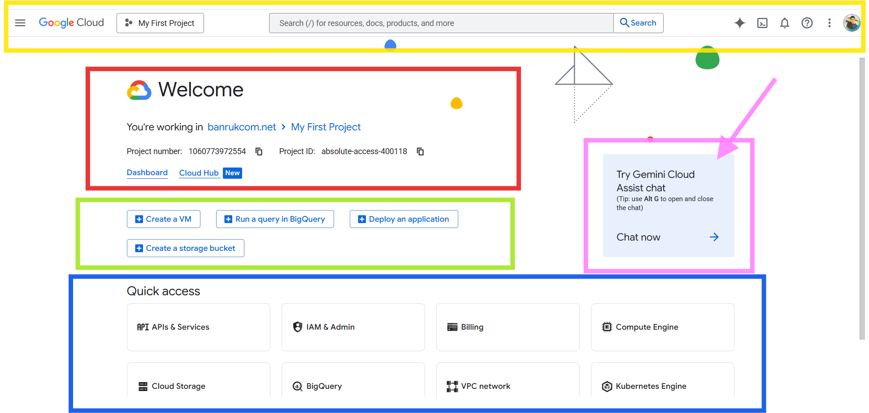Open the notifications bell

point(785,23)
